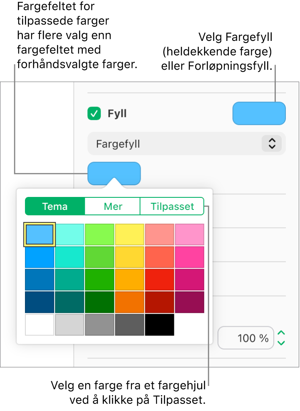Open the Tilpasset tab
The height and width of the screenshot is (411, 300).
pyautogui.click(x=172, y=206)
